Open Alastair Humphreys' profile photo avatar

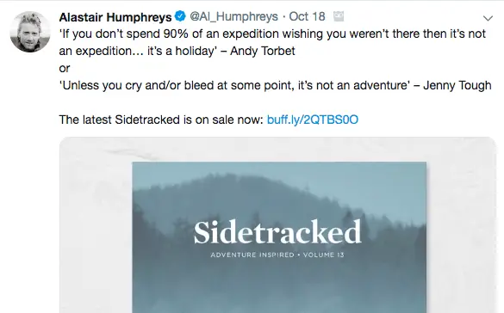tap(30, 32)
